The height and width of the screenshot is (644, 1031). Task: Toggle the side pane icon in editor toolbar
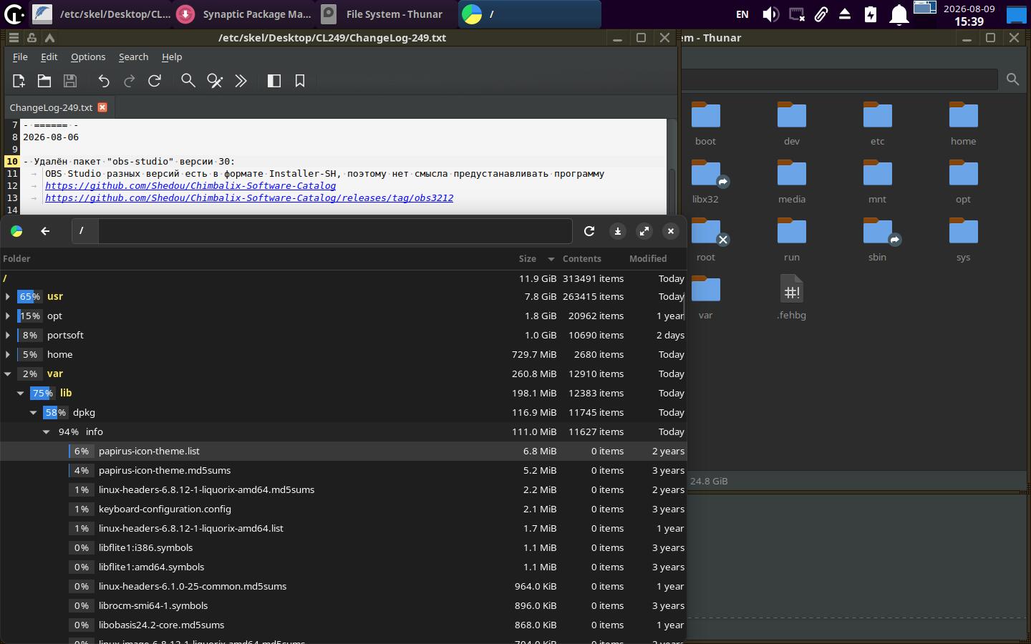pos(274,81)
